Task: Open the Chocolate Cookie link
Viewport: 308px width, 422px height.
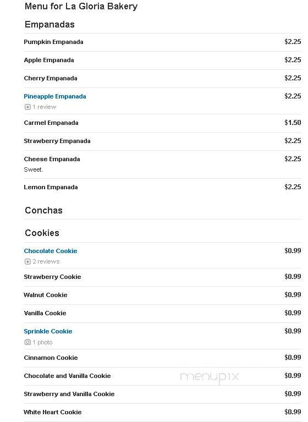Action: [x=51, y=251]
